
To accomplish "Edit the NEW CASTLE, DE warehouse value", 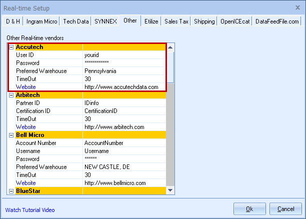I will 124,167.
